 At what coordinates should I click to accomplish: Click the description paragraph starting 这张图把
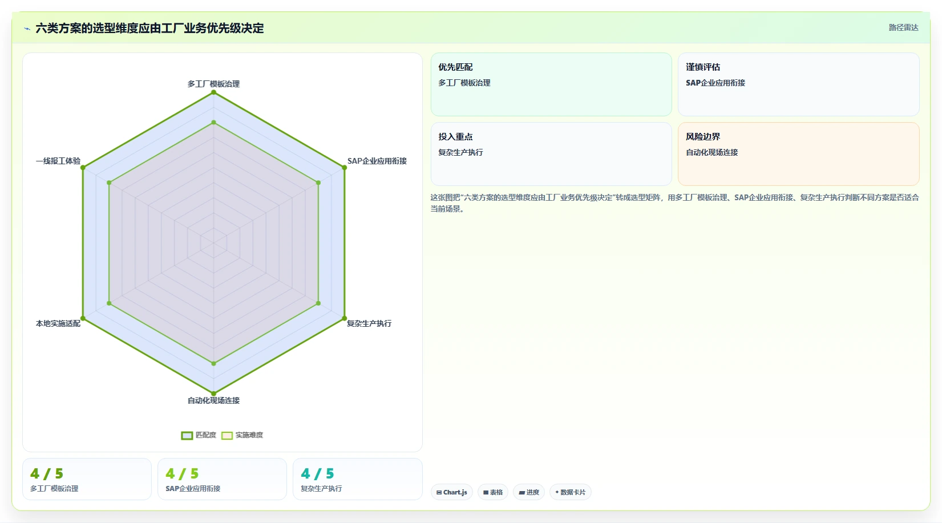click(x=674, y=203)
